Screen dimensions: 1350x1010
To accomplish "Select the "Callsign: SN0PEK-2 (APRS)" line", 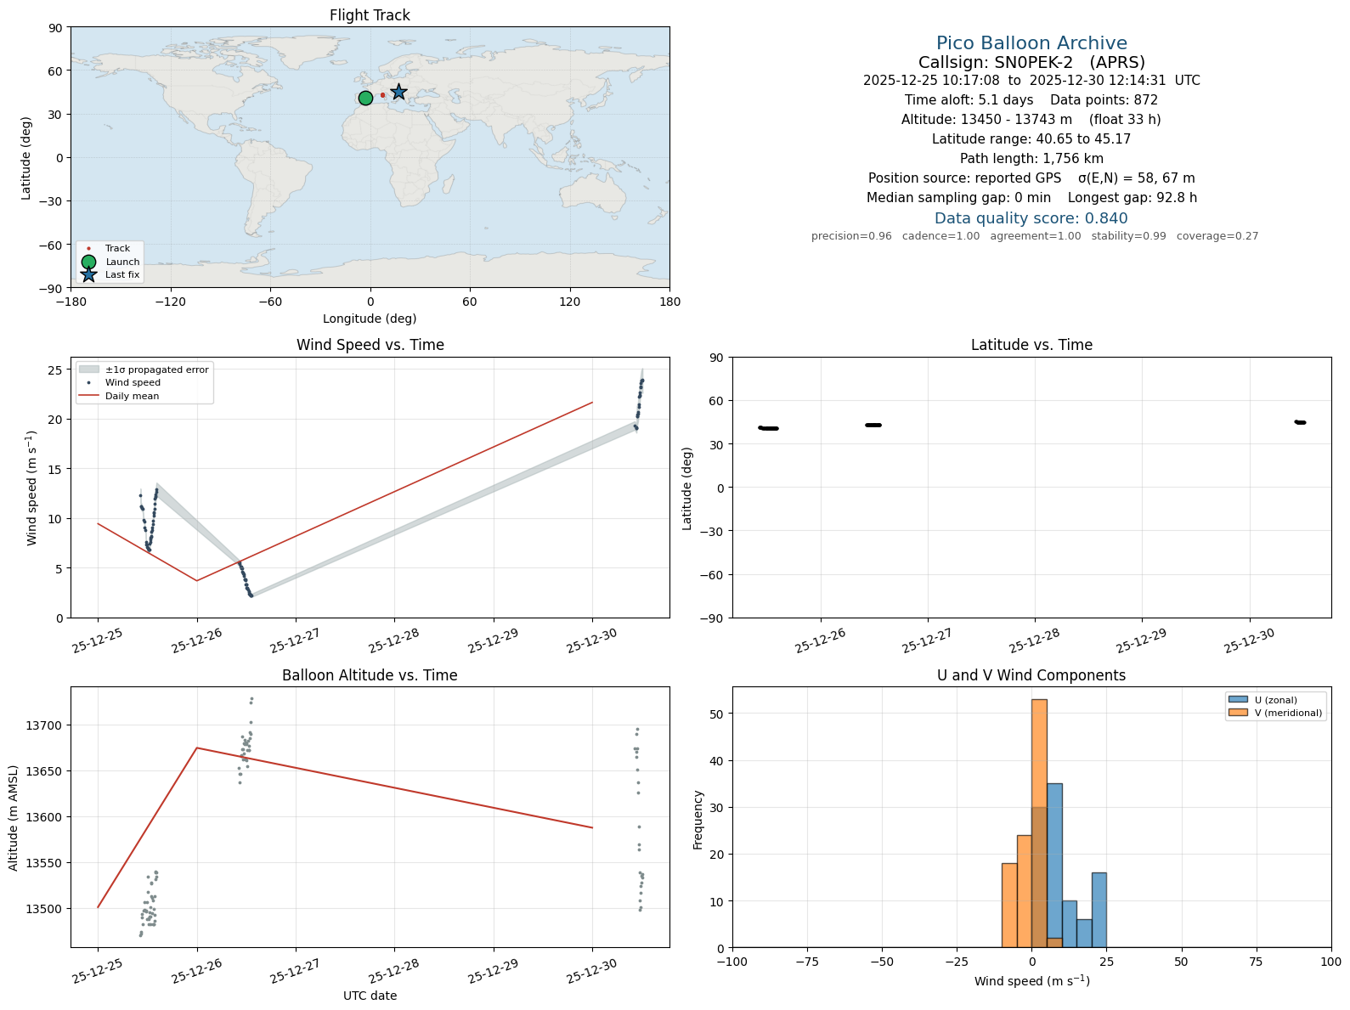I will click(1031, 62).
